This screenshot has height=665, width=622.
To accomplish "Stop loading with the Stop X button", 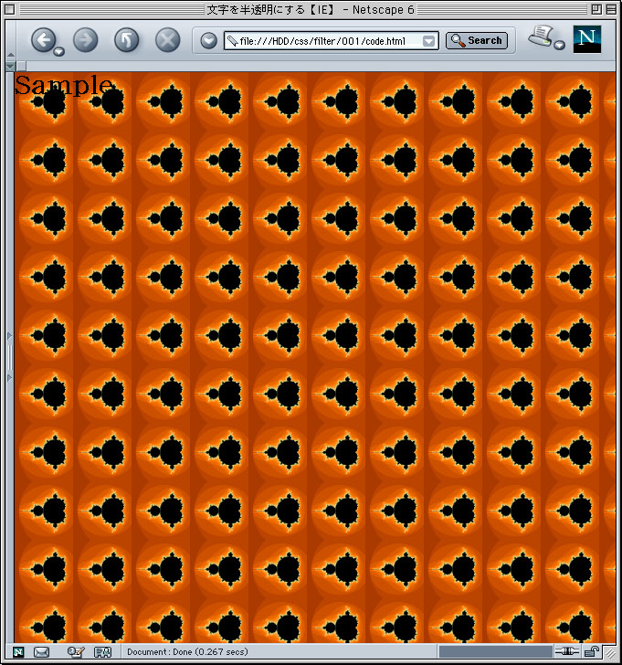I will 167,40.
